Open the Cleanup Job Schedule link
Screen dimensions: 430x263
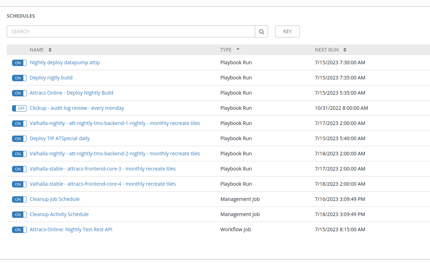(54, 199)
